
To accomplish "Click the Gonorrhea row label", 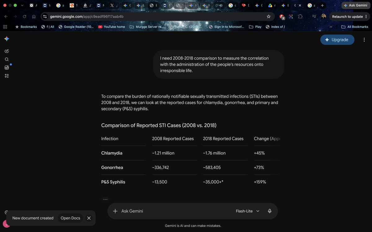I will (112, 167).
